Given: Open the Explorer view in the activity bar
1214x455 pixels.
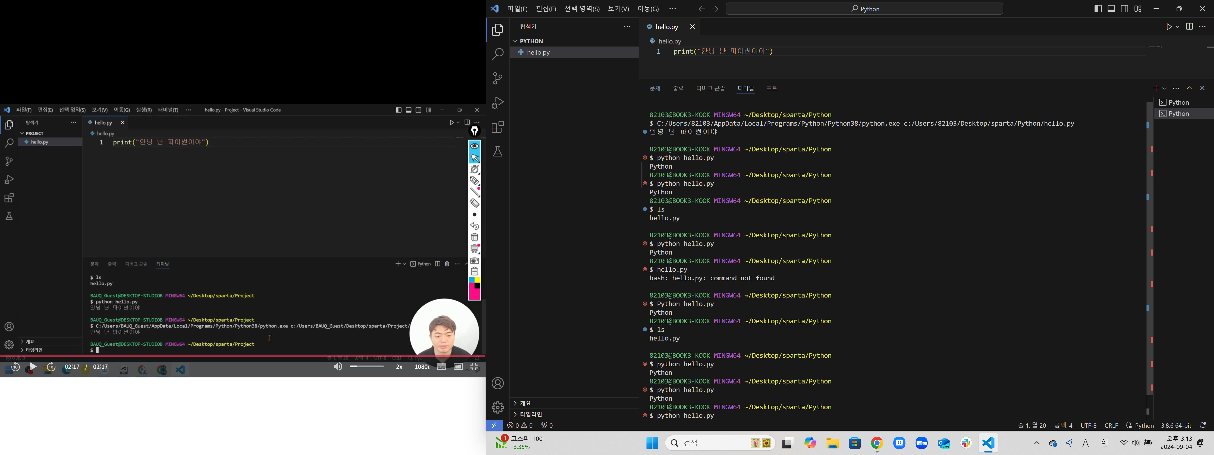Looking at the screenshot, I should tap(498, 30).
